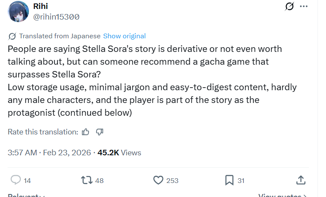The width and height of the screenshot is (326, 197).
Task: Click the Grok translation icon beside 'Translated from Japanese'
Action: (12, 36)
